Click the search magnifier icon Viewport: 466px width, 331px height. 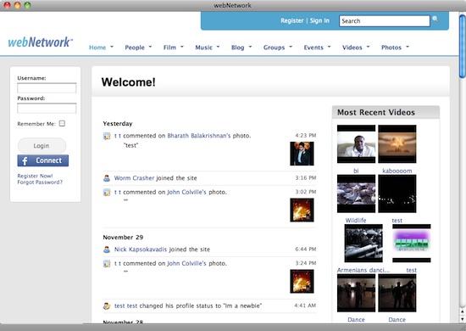[435, 20]
